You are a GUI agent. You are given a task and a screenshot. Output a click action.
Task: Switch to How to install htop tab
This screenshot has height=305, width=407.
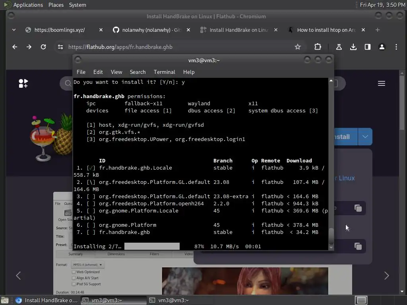click(x=326, y=30)
